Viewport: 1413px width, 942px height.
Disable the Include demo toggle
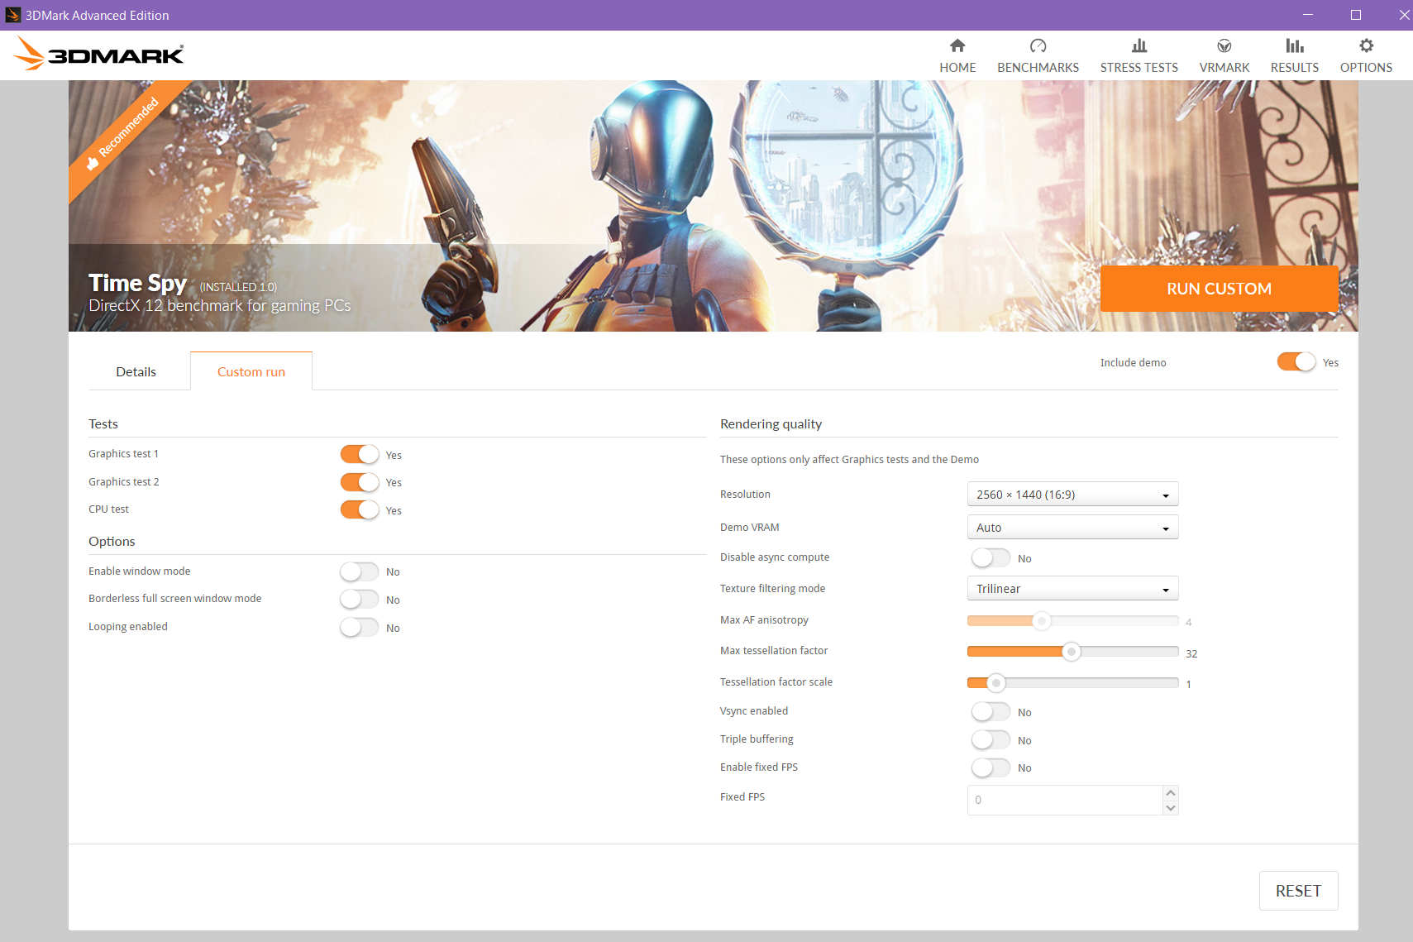[x=1295, y=362]
